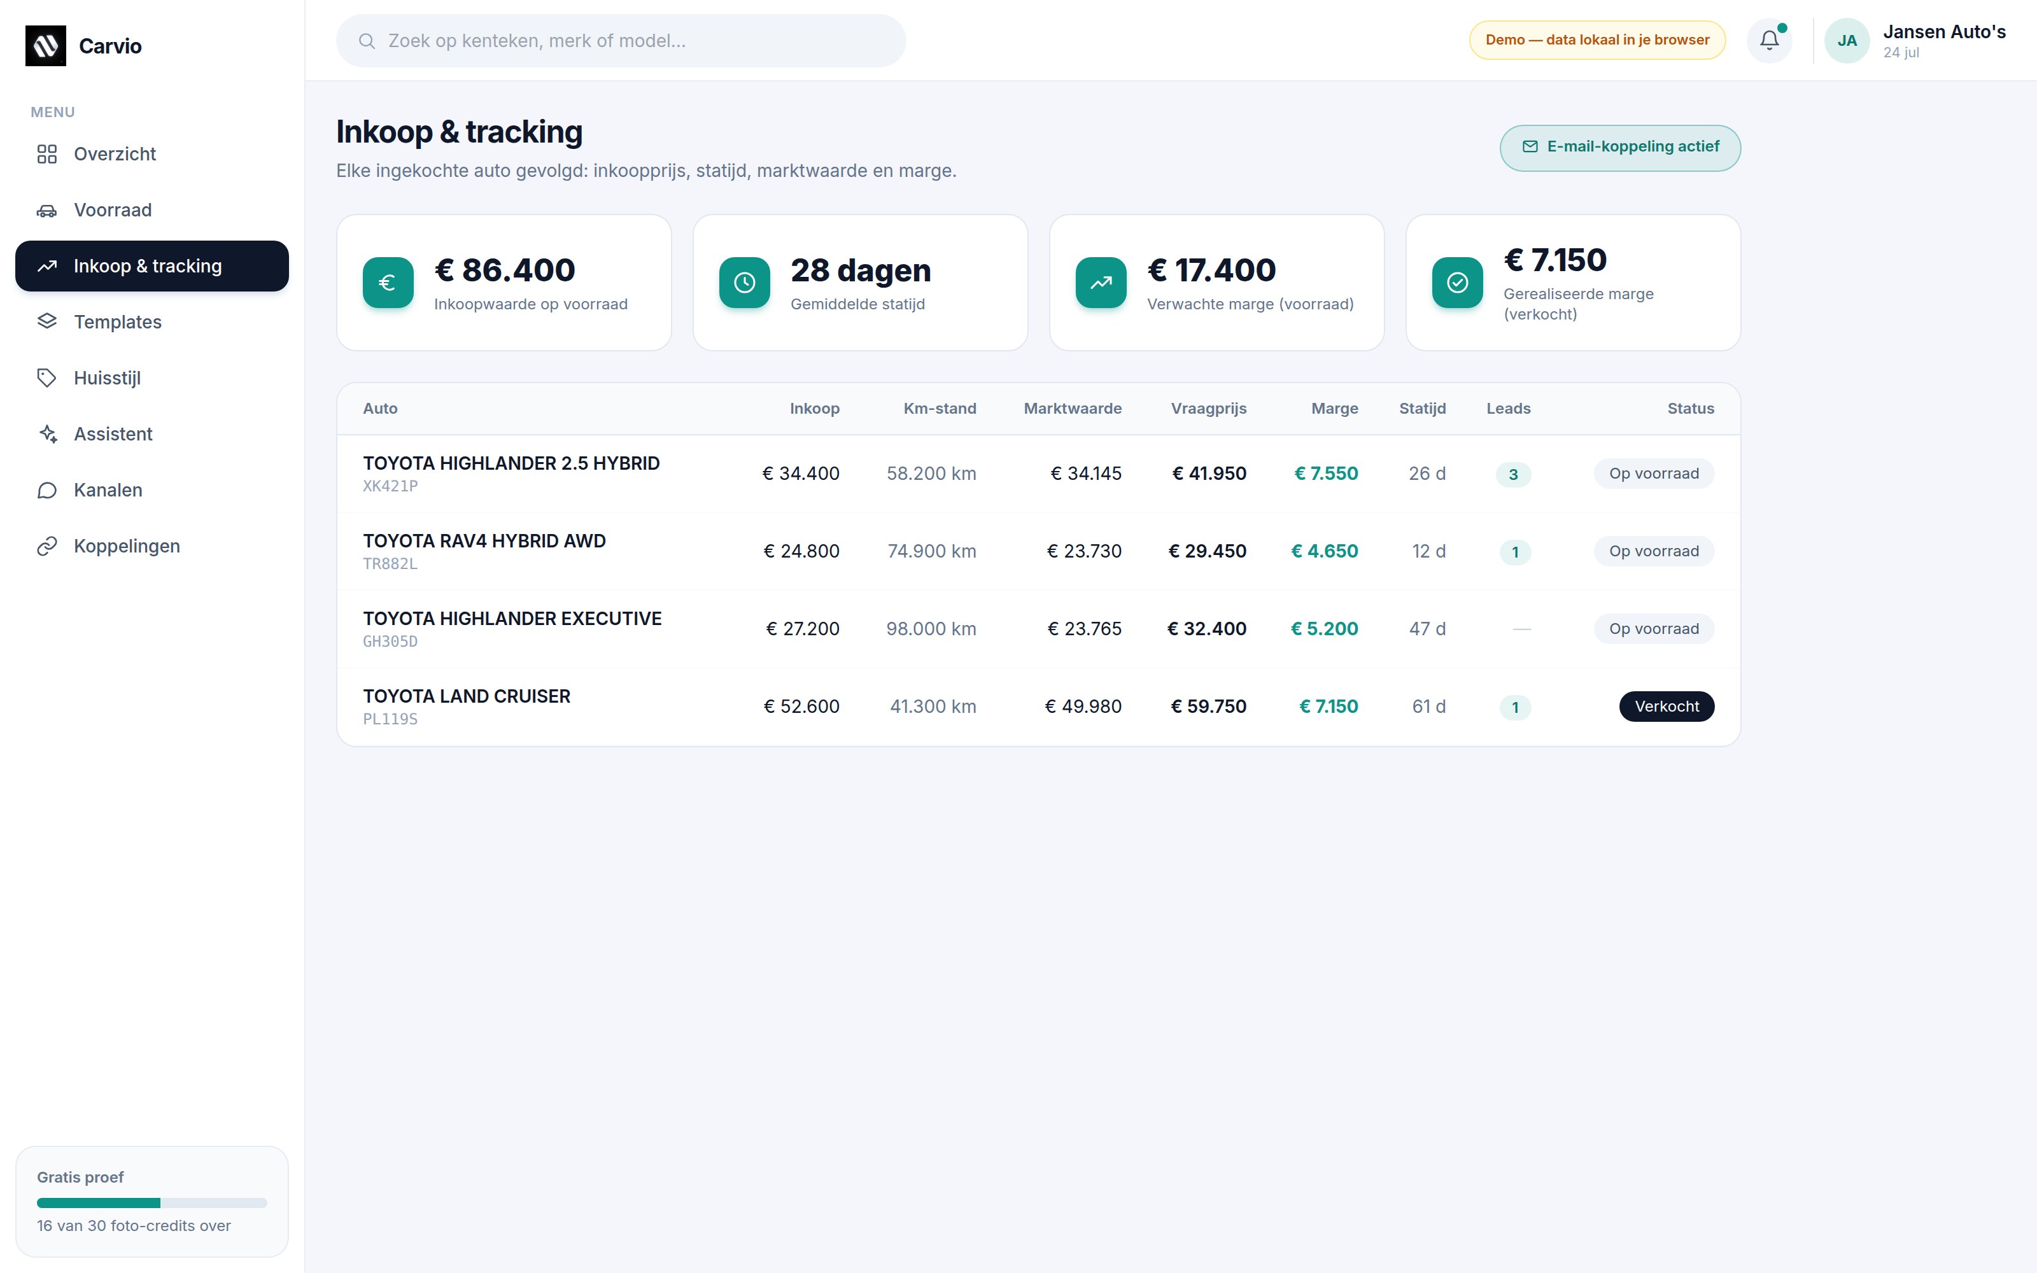This screenshot has height=1273, width=2037.
Task: Click the leads badge 3 for Highlander 2.5 Hybrid
Action: 1512,475
